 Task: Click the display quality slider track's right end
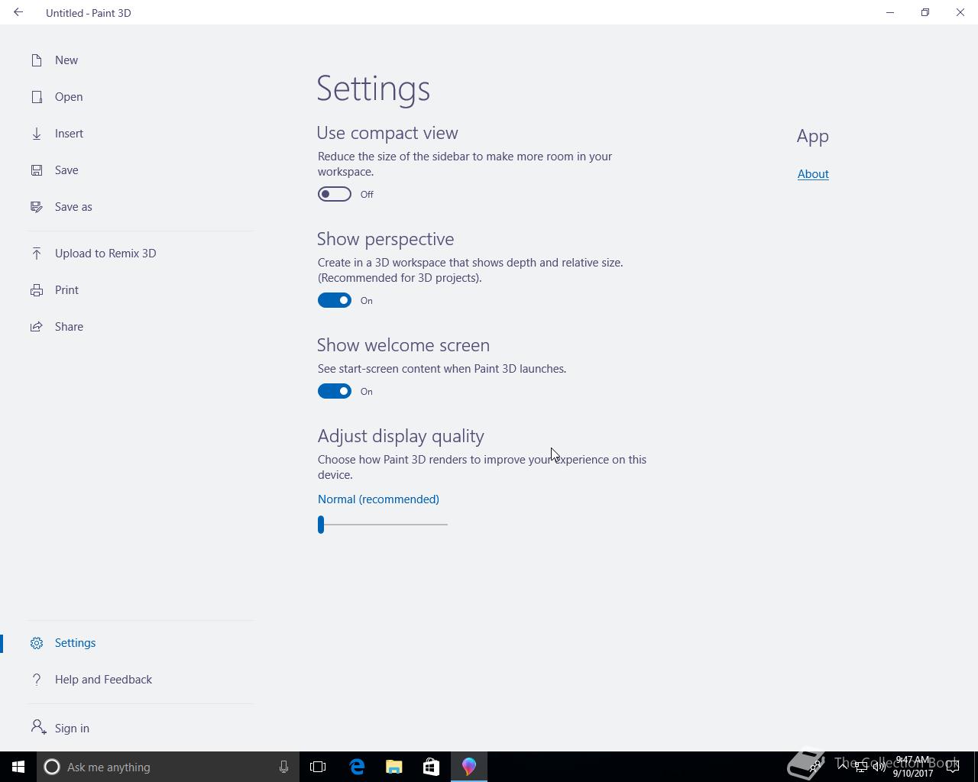(x=445, y=525)
